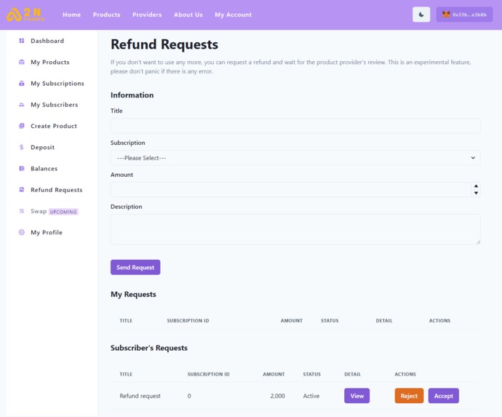Open Balances sidebar link
502x417 pixels.
tap(44, 168)
